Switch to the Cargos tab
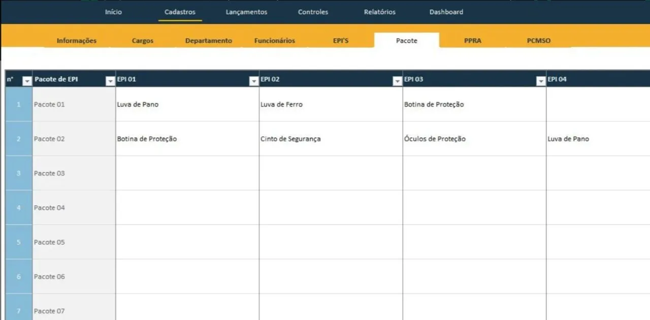Viewport: 650px width, 320px height. pyautogui.click(x=143, y=41)
